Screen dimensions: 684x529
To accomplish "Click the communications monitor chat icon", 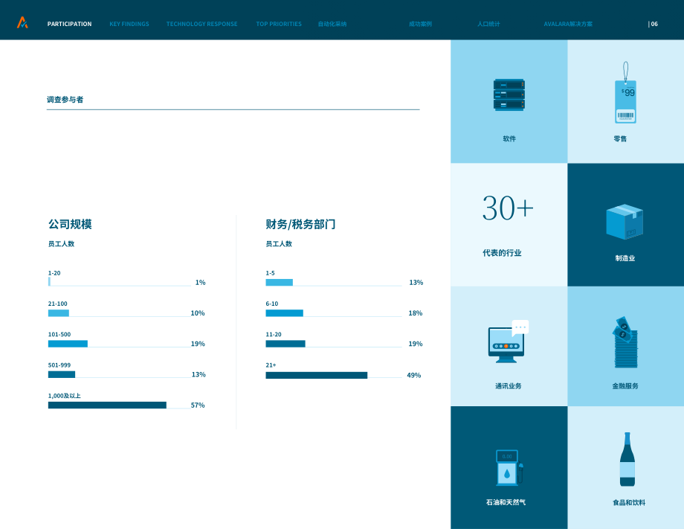I will (x=509, y=342).
